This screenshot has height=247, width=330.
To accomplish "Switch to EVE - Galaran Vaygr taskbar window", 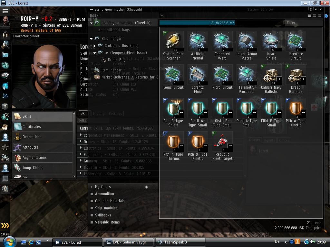I will [x=129, y=242].
